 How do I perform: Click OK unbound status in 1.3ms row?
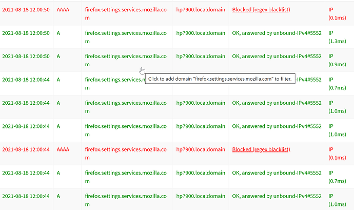(x=277, y=33)
